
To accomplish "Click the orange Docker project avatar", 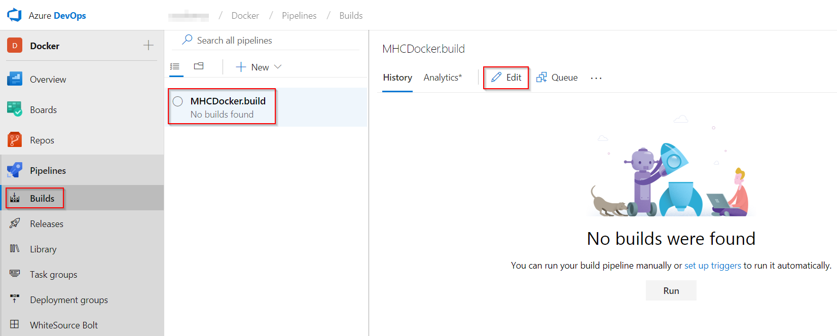I will tap(15, 46).
